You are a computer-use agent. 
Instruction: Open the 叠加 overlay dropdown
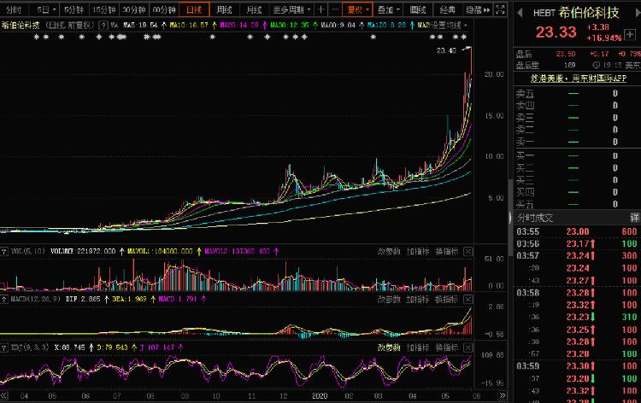[x=388, y=9]
